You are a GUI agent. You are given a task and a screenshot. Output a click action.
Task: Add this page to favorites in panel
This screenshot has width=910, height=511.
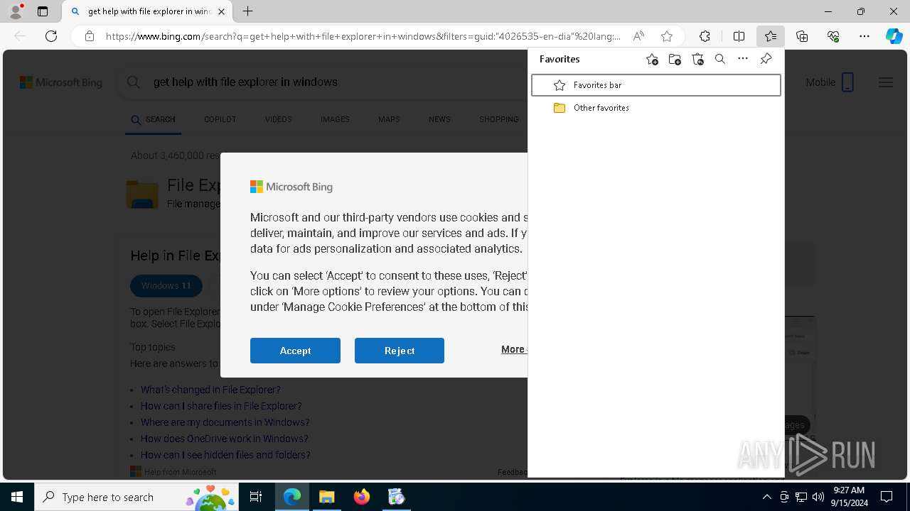pos(652,60)
